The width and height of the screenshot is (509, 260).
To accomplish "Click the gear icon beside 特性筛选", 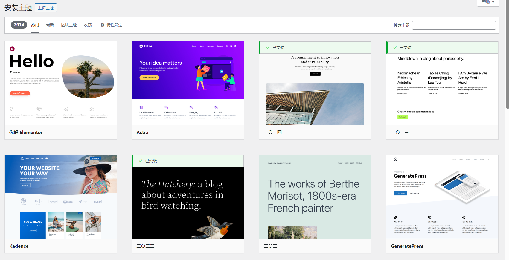I will [x=103, y=25].
